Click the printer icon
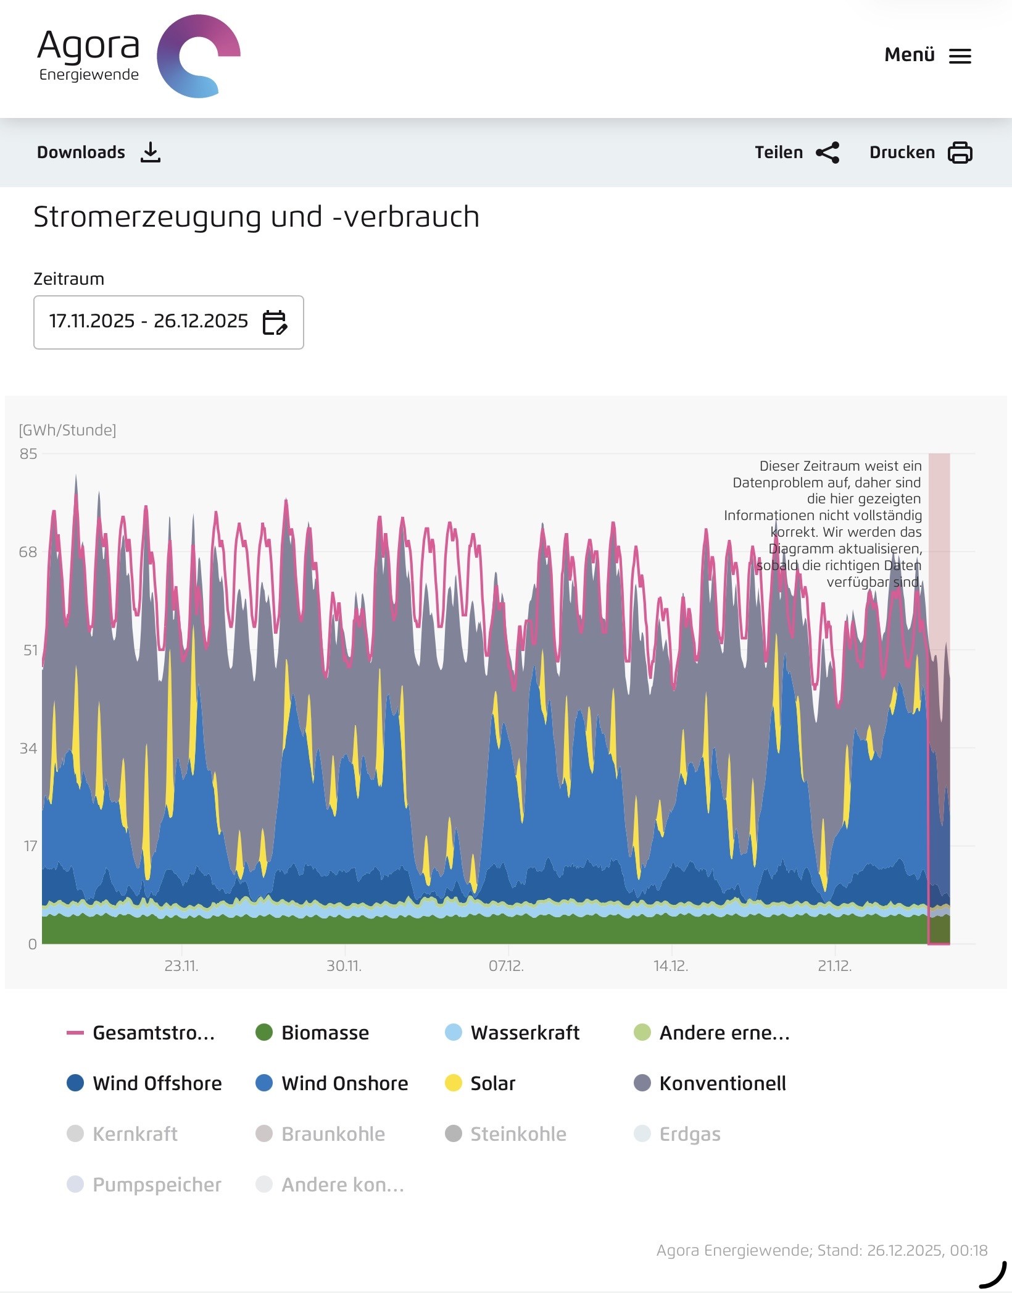 [x=960, y=153]
